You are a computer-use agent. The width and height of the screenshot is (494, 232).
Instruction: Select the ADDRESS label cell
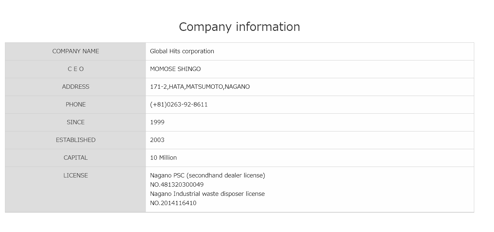point(75,87)
